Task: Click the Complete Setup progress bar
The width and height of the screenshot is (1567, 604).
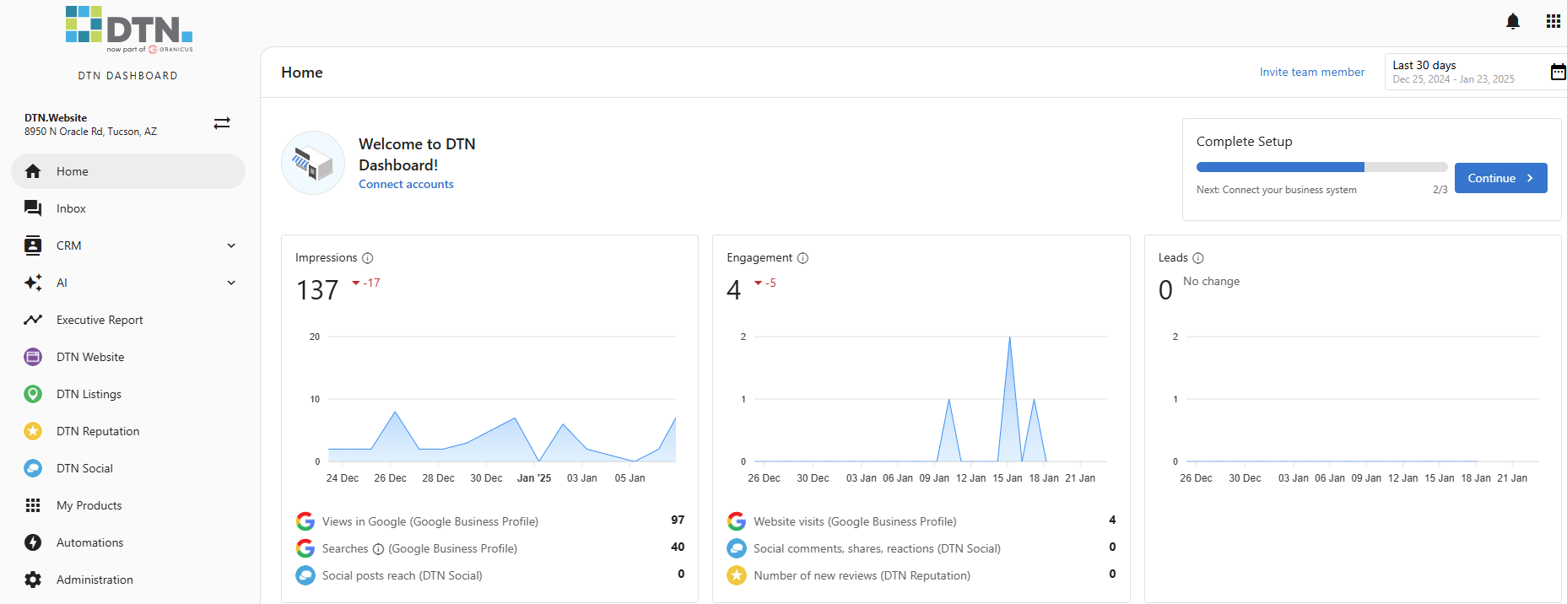Action: (1321, 167)
